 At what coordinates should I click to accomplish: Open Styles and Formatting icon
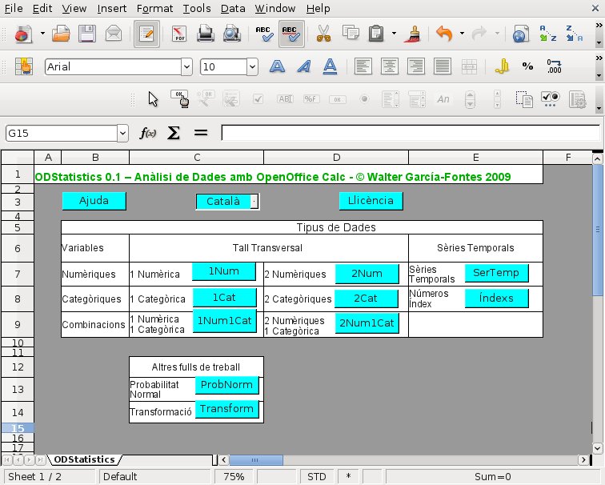pos(23,66)
